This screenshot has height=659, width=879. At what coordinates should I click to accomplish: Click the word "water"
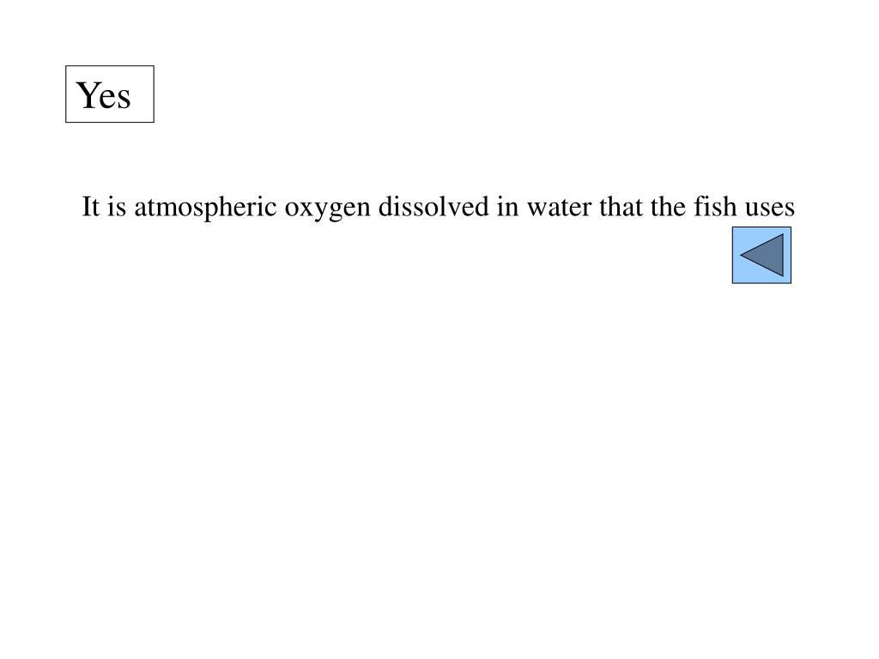(x=559, y=208)
